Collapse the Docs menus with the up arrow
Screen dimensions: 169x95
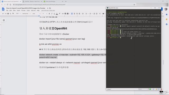coord(163,14)
